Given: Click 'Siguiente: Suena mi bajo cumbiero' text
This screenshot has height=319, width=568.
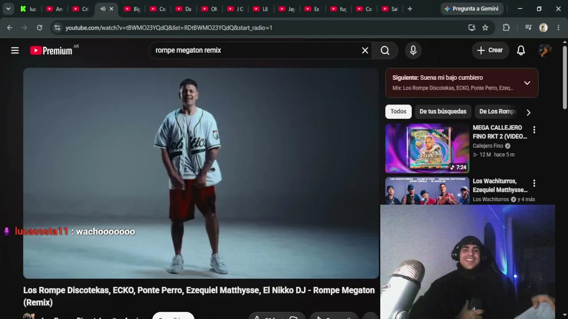Looking at the screenshot, I should (438, 78).
